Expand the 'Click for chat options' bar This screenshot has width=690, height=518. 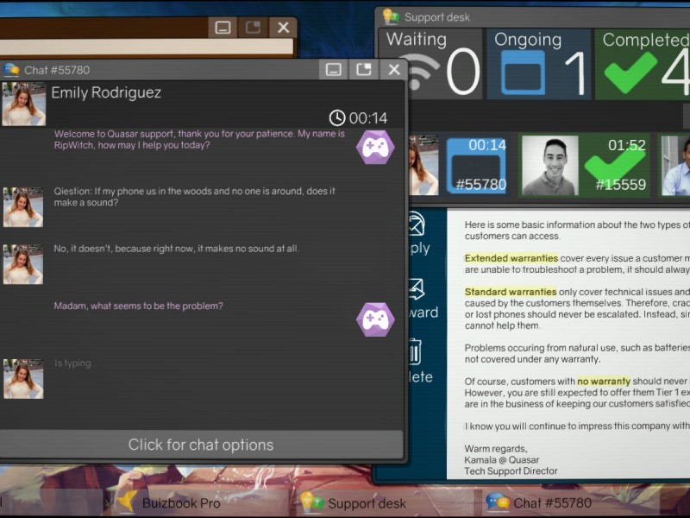(x=201, y=445)
